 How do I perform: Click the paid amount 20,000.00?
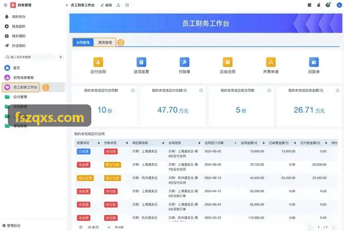(319, 164)
